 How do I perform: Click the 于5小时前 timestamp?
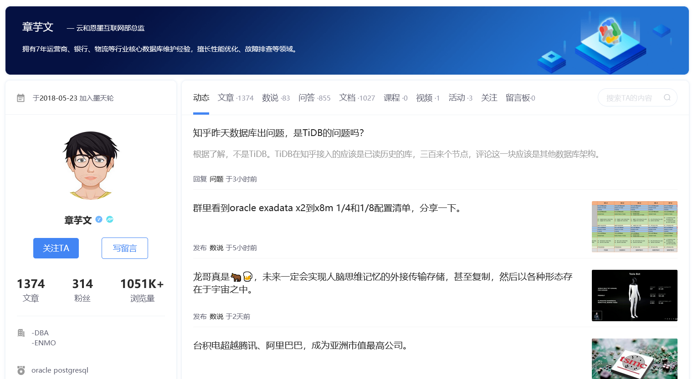click(x=241, y=248)
